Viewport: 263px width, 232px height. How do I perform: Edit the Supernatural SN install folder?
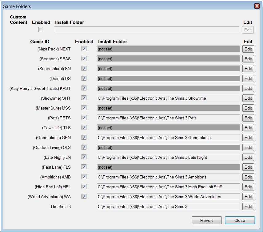click(248, 69)
